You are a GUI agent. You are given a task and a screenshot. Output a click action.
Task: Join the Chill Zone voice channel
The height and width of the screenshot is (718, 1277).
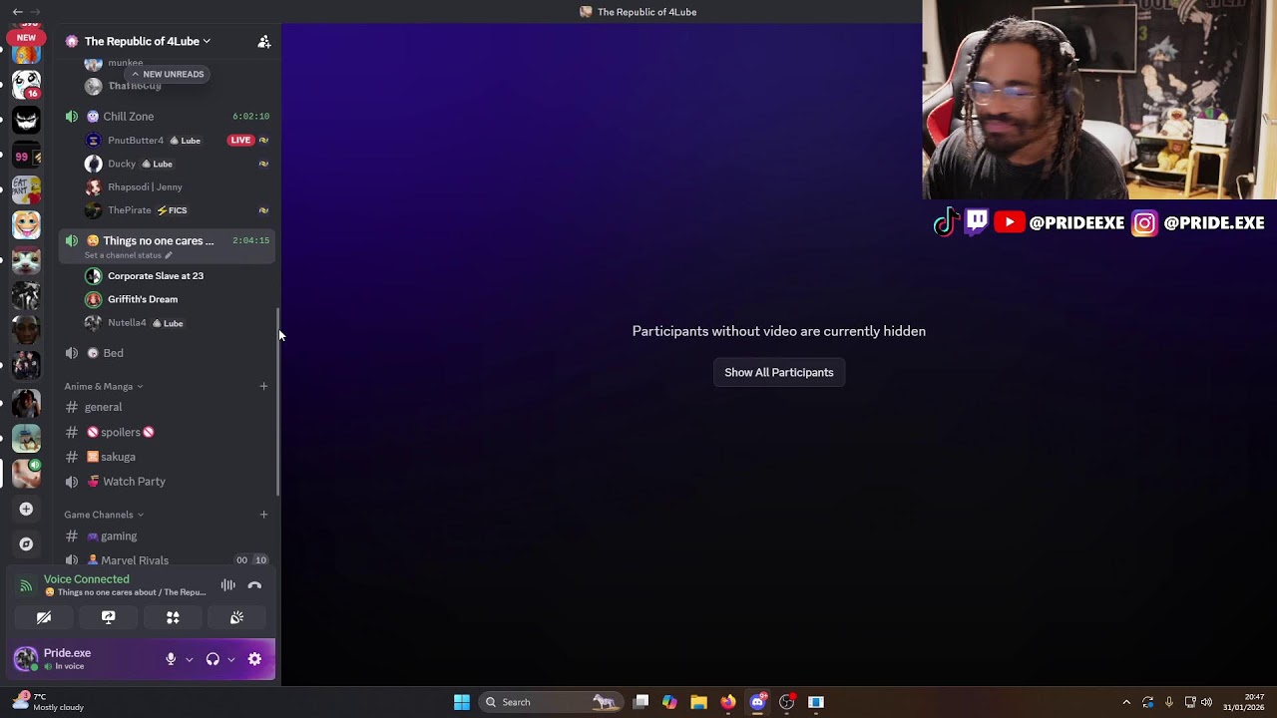pos(167,116)
